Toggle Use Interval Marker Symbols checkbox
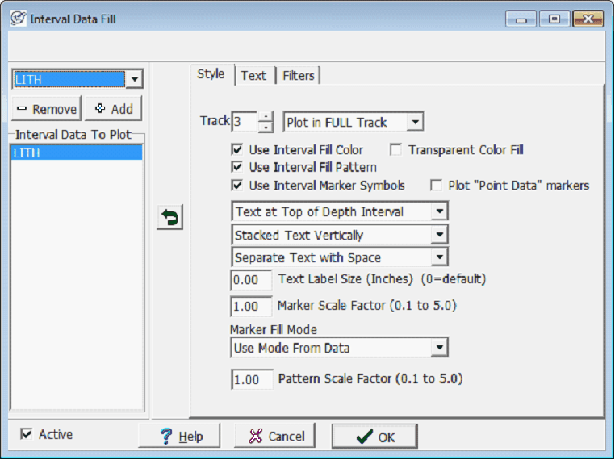Screen dimensions: 615x460 click(x=237, y=186)
